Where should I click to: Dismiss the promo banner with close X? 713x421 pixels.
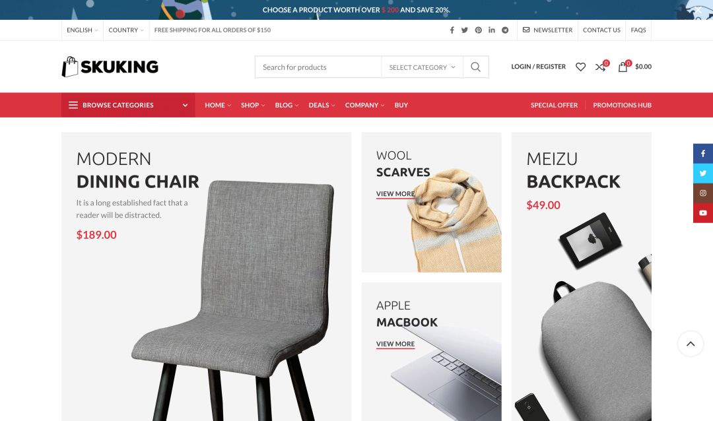point(698,9)
